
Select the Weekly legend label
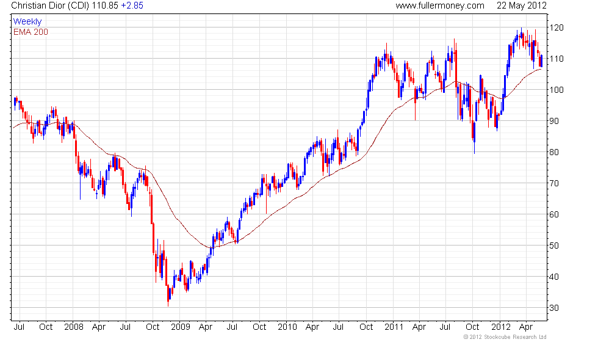click(27, 22)
